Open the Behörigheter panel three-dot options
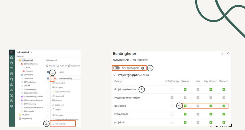 pyautogui.click(x=222, y=53)
